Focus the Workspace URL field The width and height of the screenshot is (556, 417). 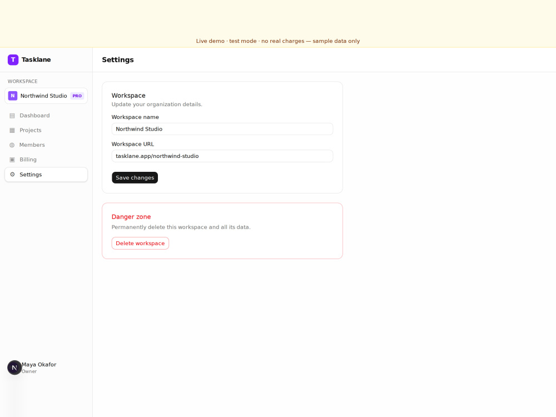222,156
